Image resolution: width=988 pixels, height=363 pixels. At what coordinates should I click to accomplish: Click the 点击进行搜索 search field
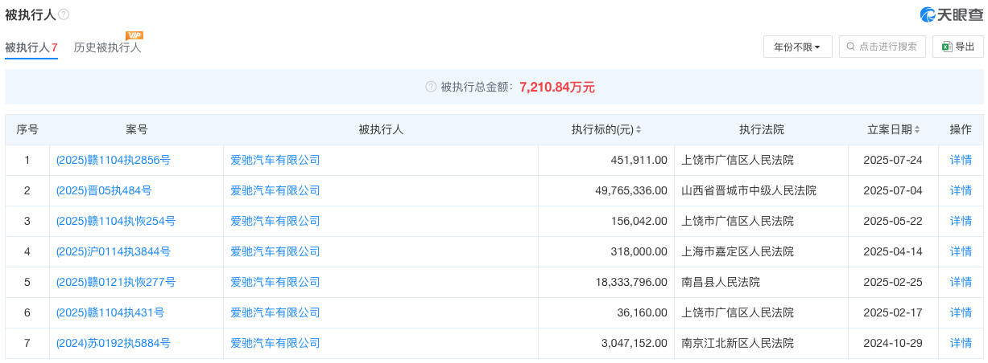[883, 47]
